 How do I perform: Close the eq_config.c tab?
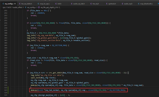(15, 4)
